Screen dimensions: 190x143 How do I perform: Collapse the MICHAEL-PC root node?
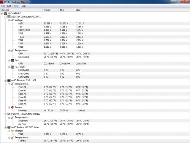[x=2, y=13]
